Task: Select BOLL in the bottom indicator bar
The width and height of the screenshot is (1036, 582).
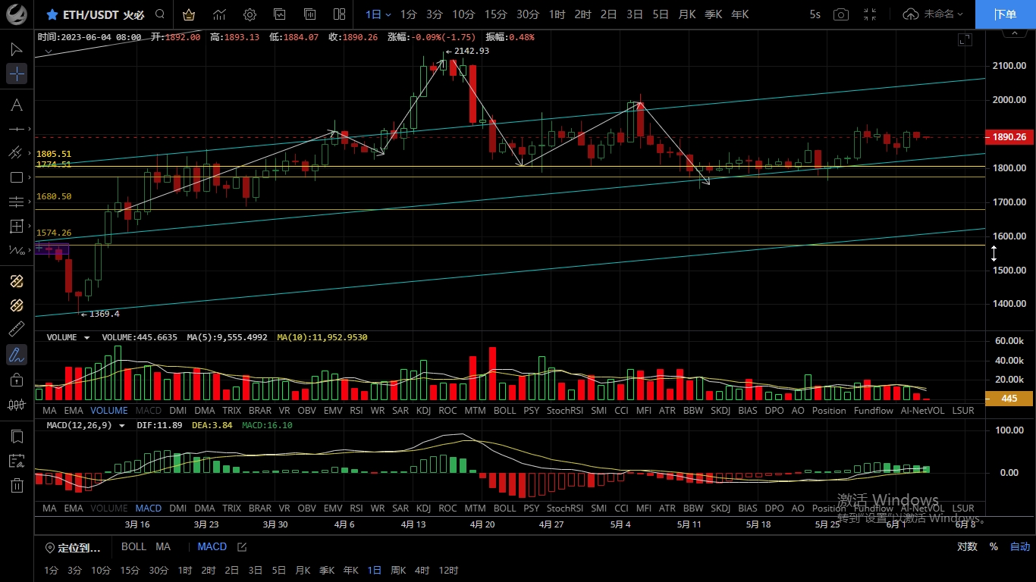Action: coord(134,546)
